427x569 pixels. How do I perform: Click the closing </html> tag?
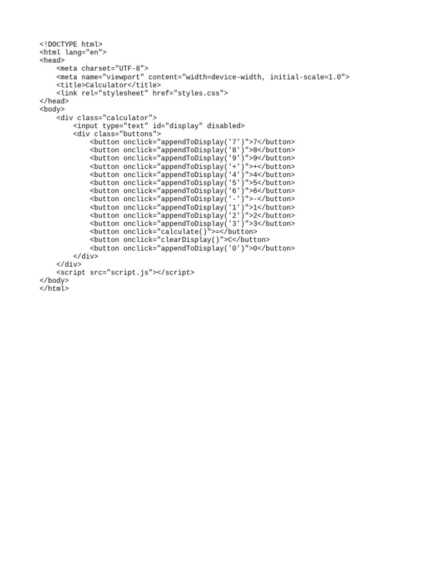(x=54, y=288)
